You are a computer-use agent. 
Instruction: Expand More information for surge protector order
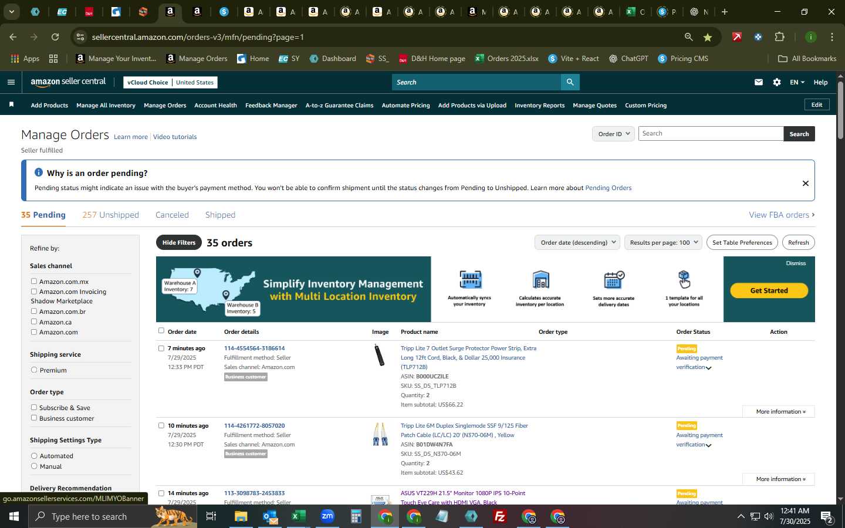pos(778,412)
